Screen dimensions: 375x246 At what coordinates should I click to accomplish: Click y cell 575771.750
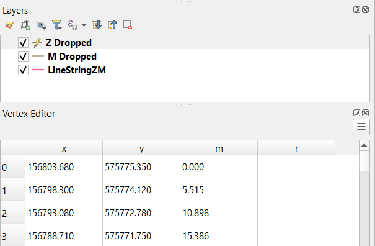pyautogui.click(x=141, y=235)
